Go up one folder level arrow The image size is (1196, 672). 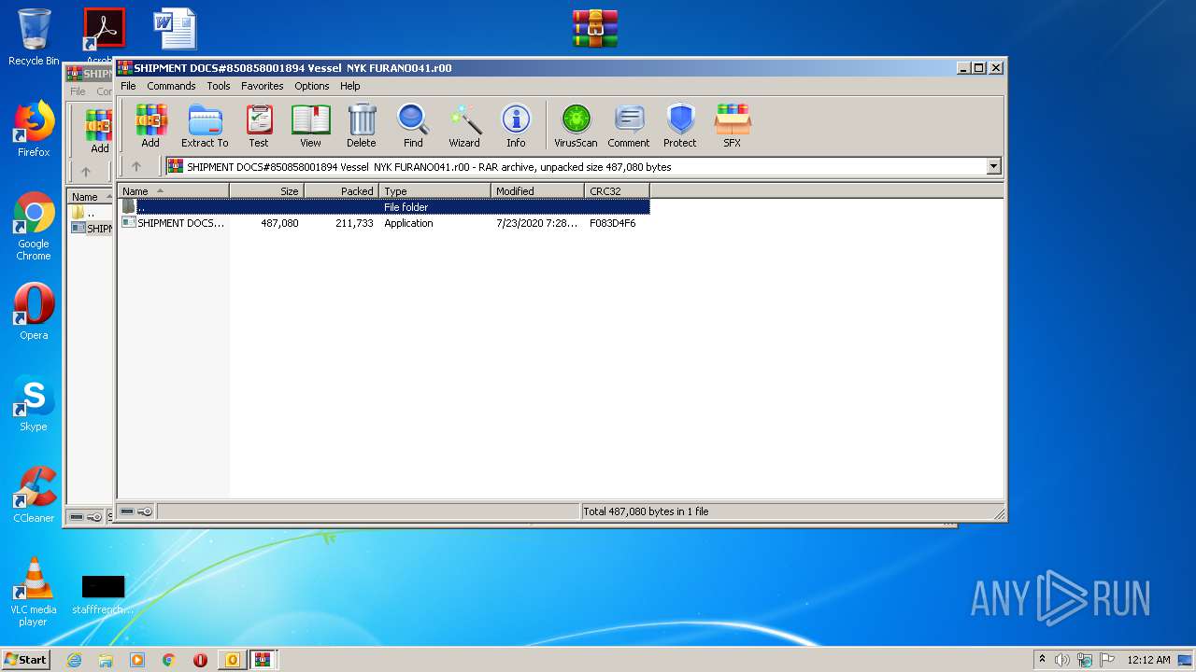pos(135,166)
